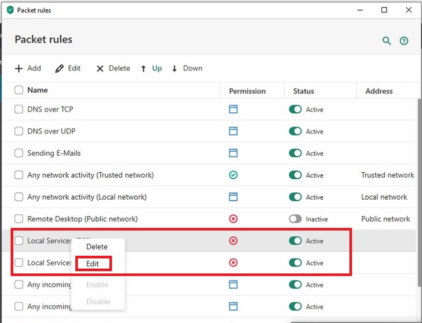
Task: Enable the Remote Desktop rule toggle
Action: coord(295,219)
